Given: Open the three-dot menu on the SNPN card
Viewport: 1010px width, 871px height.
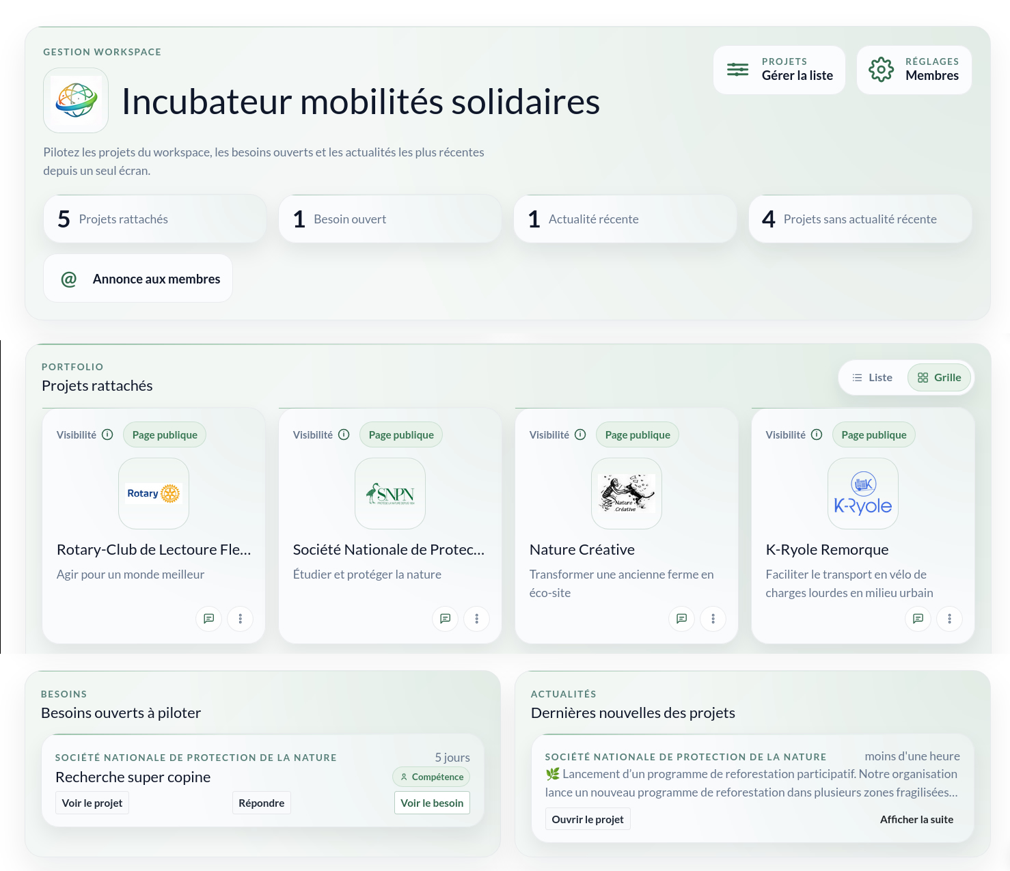Looking at the screenshot, I should [476, 619].
